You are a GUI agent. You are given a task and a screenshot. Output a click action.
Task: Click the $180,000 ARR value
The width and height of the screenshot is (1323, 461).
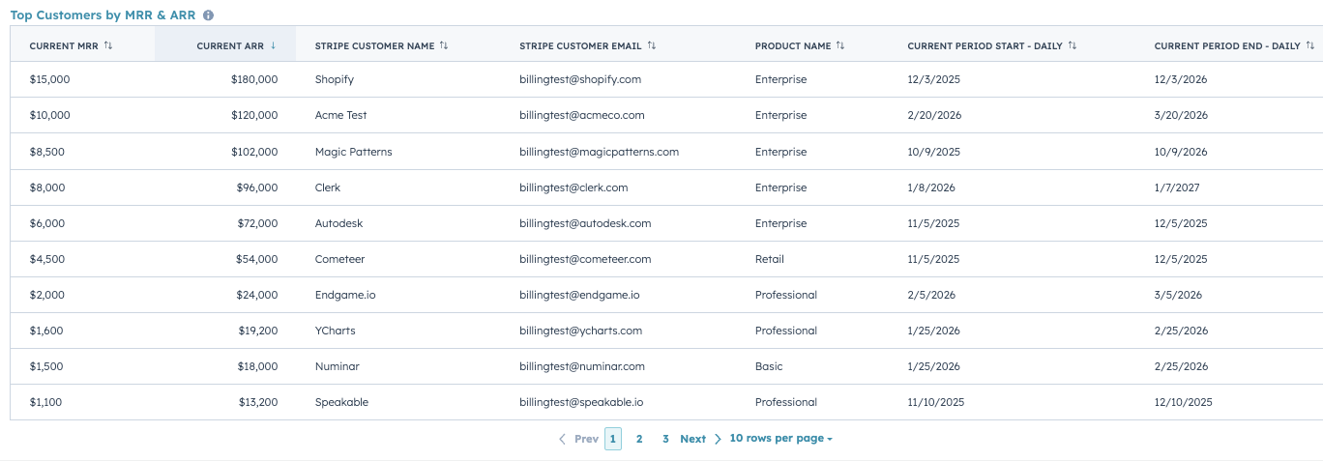coord(254,79)
